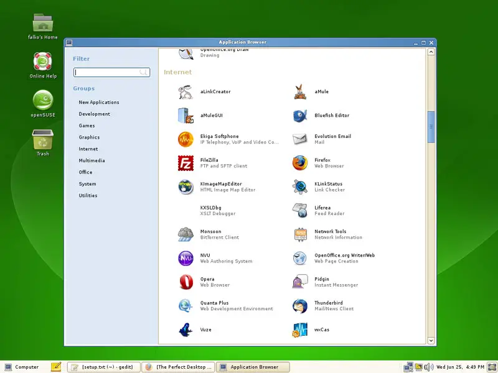Launch aMule via its donkey icon
Image resolution: width=498 pixels, height=373 pixels.
point(300,92)
